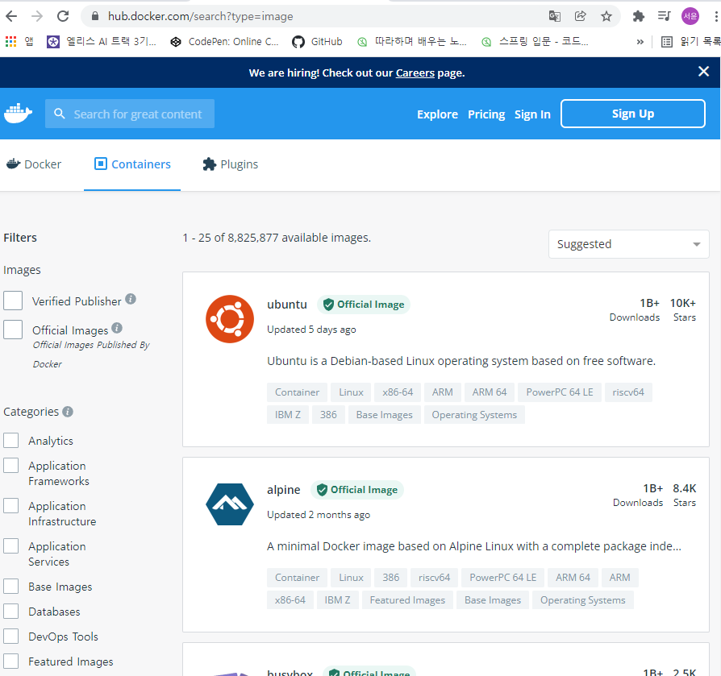The height and width of the screenshot is (676, 721).
Task: Open the purple Chrome profile avatar
Action: coord(690,17)
